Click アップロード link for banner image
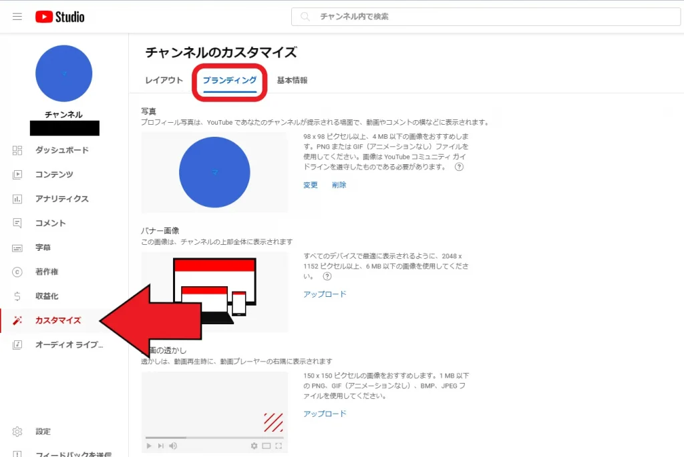 point(325,294)
